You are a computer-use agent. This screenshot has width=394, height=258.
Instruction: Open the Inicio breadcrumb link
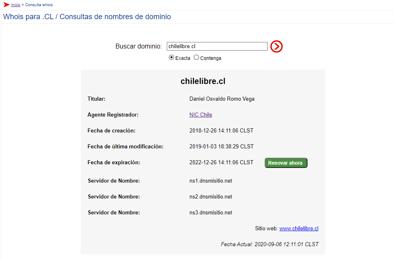(15, 5)
